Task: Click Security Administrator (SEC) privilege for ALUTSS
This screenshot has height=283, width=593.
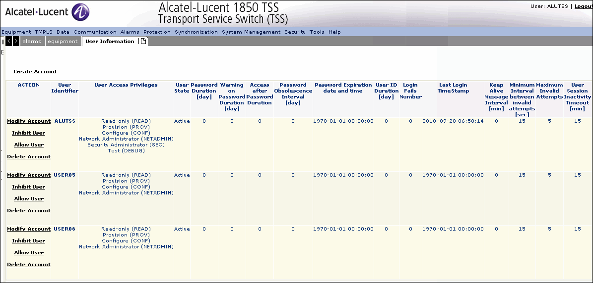Action: [x=126, y=144]
